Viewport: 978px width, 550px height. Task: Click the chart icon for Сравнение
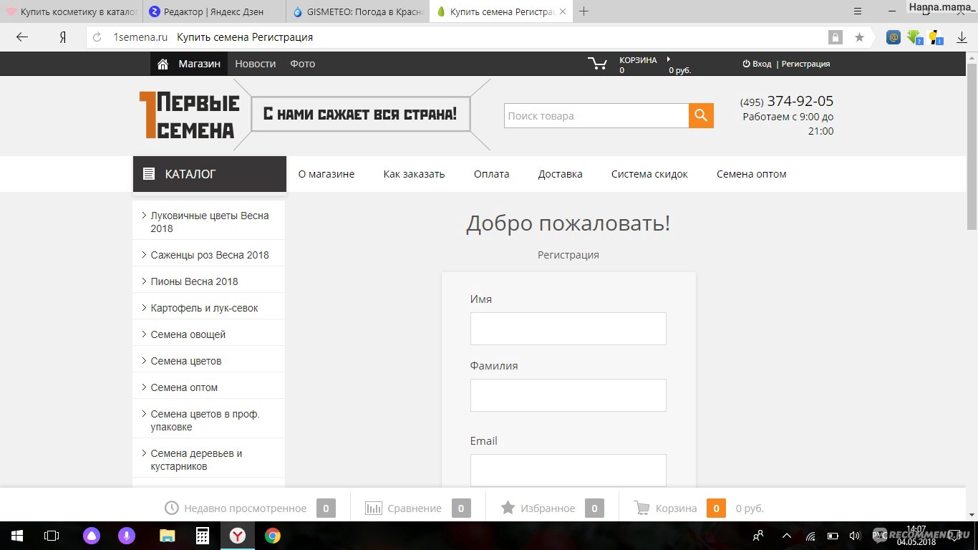click(374, 508)
